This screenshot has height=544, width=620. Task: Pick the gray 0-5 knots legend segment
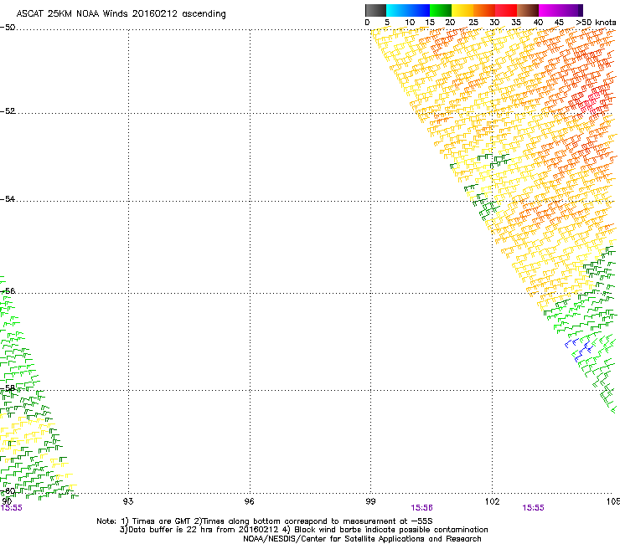(375, 10)
